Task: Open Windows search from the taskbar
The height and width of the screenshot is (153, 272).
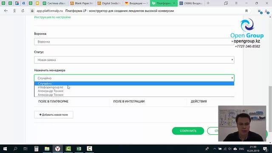Action: click(15, 149)
